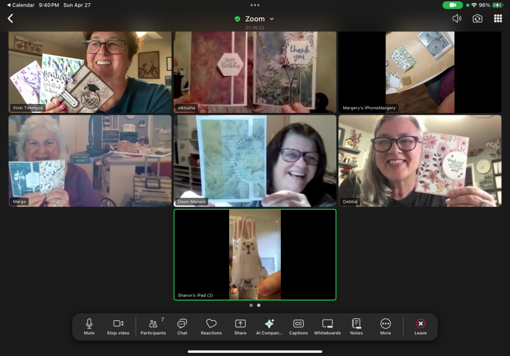Select Dawn Maners video tile
This screenshot has height=356, width=510.
(x=255, y=161)
